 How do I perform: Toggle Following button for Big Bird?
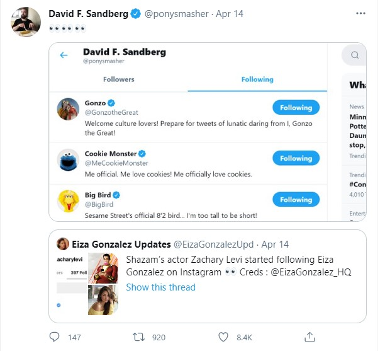[x=296, y=200]
